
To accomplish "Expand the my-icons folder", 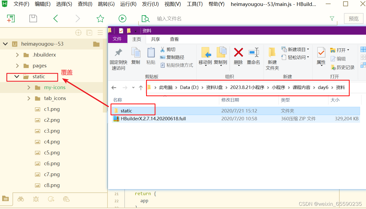I will 29,87.
